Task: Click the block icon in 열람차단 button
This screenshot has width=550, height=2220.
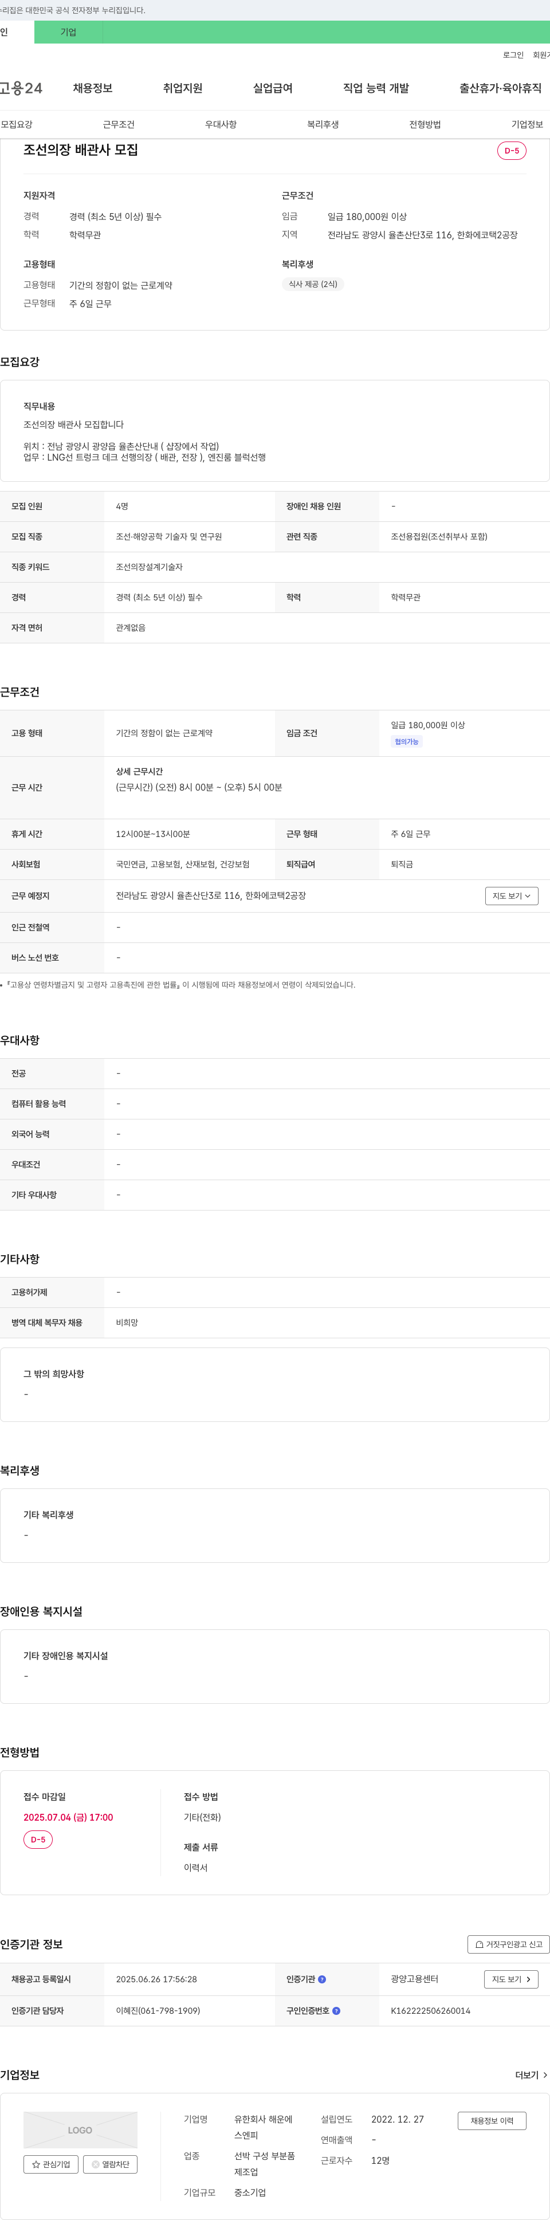Action: pyautogui.click(x=95, y=2164)
